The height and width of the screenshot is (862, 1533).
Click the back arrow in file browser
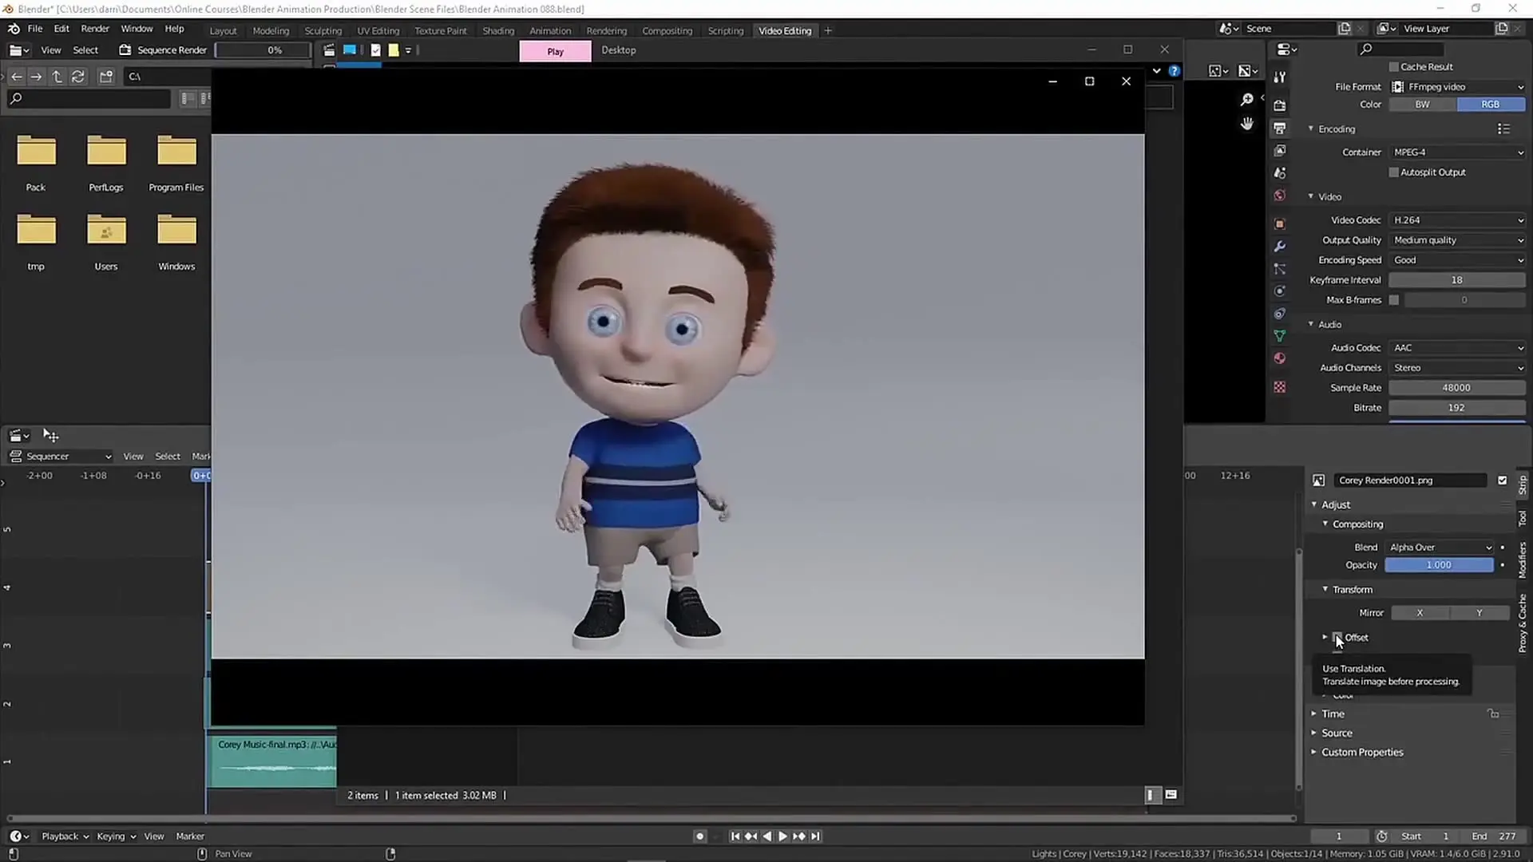tap(17, 77)
